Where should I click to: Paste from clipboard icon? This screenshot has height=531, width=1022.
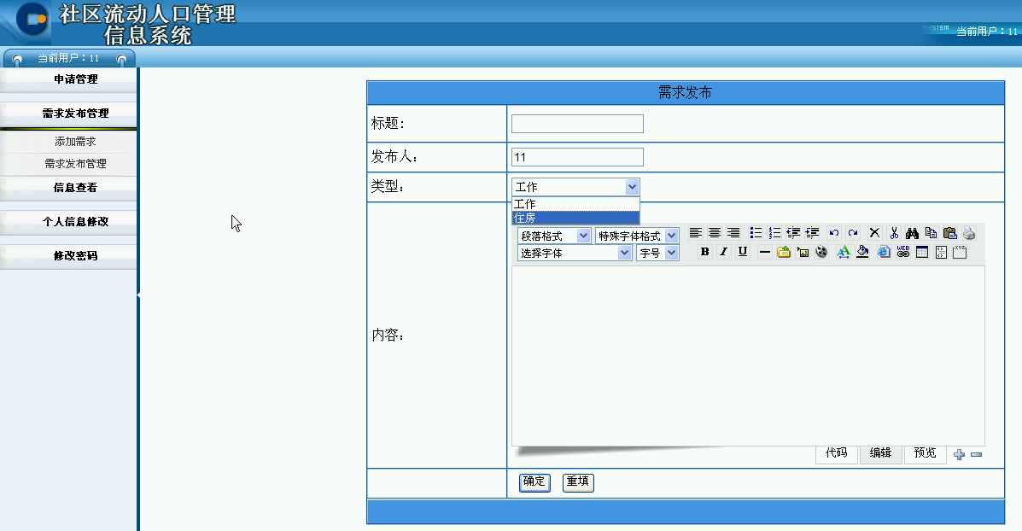click(x=950, y=233)
